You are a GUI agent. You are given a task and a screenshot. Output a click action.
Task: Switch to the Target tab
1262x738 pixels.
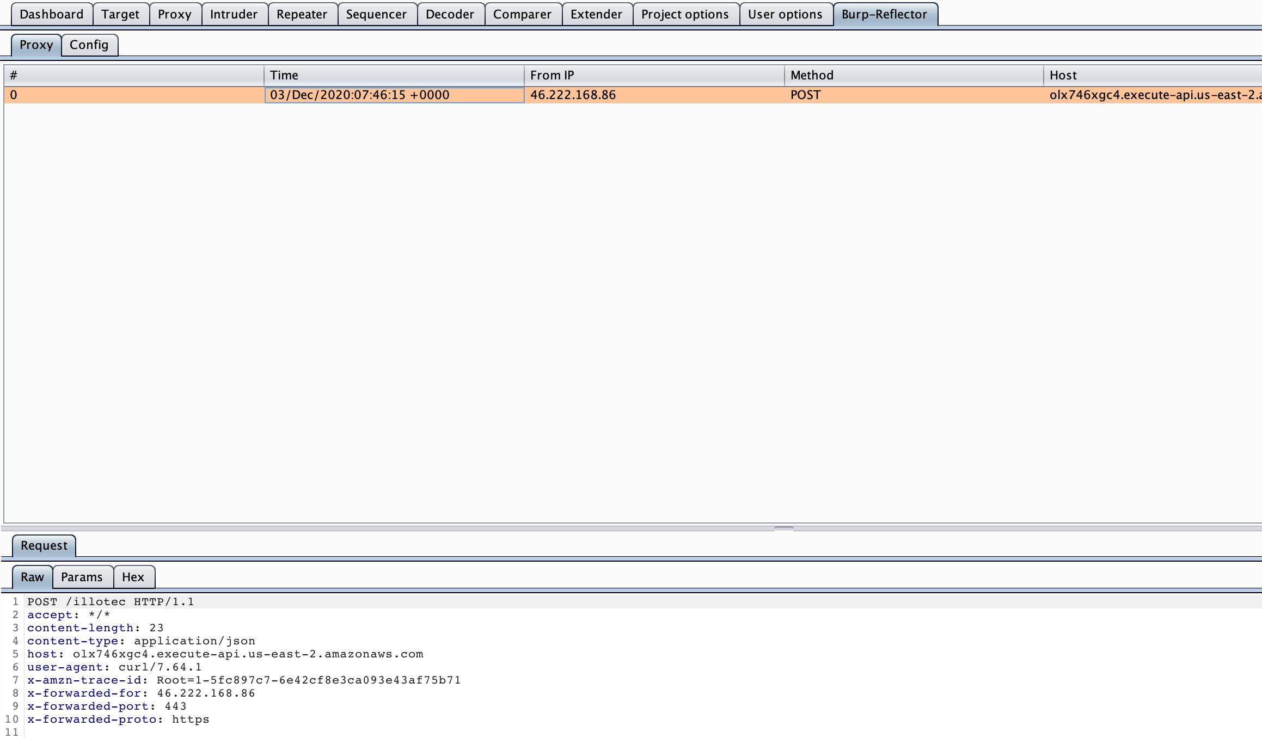click(x=120, y=14)
